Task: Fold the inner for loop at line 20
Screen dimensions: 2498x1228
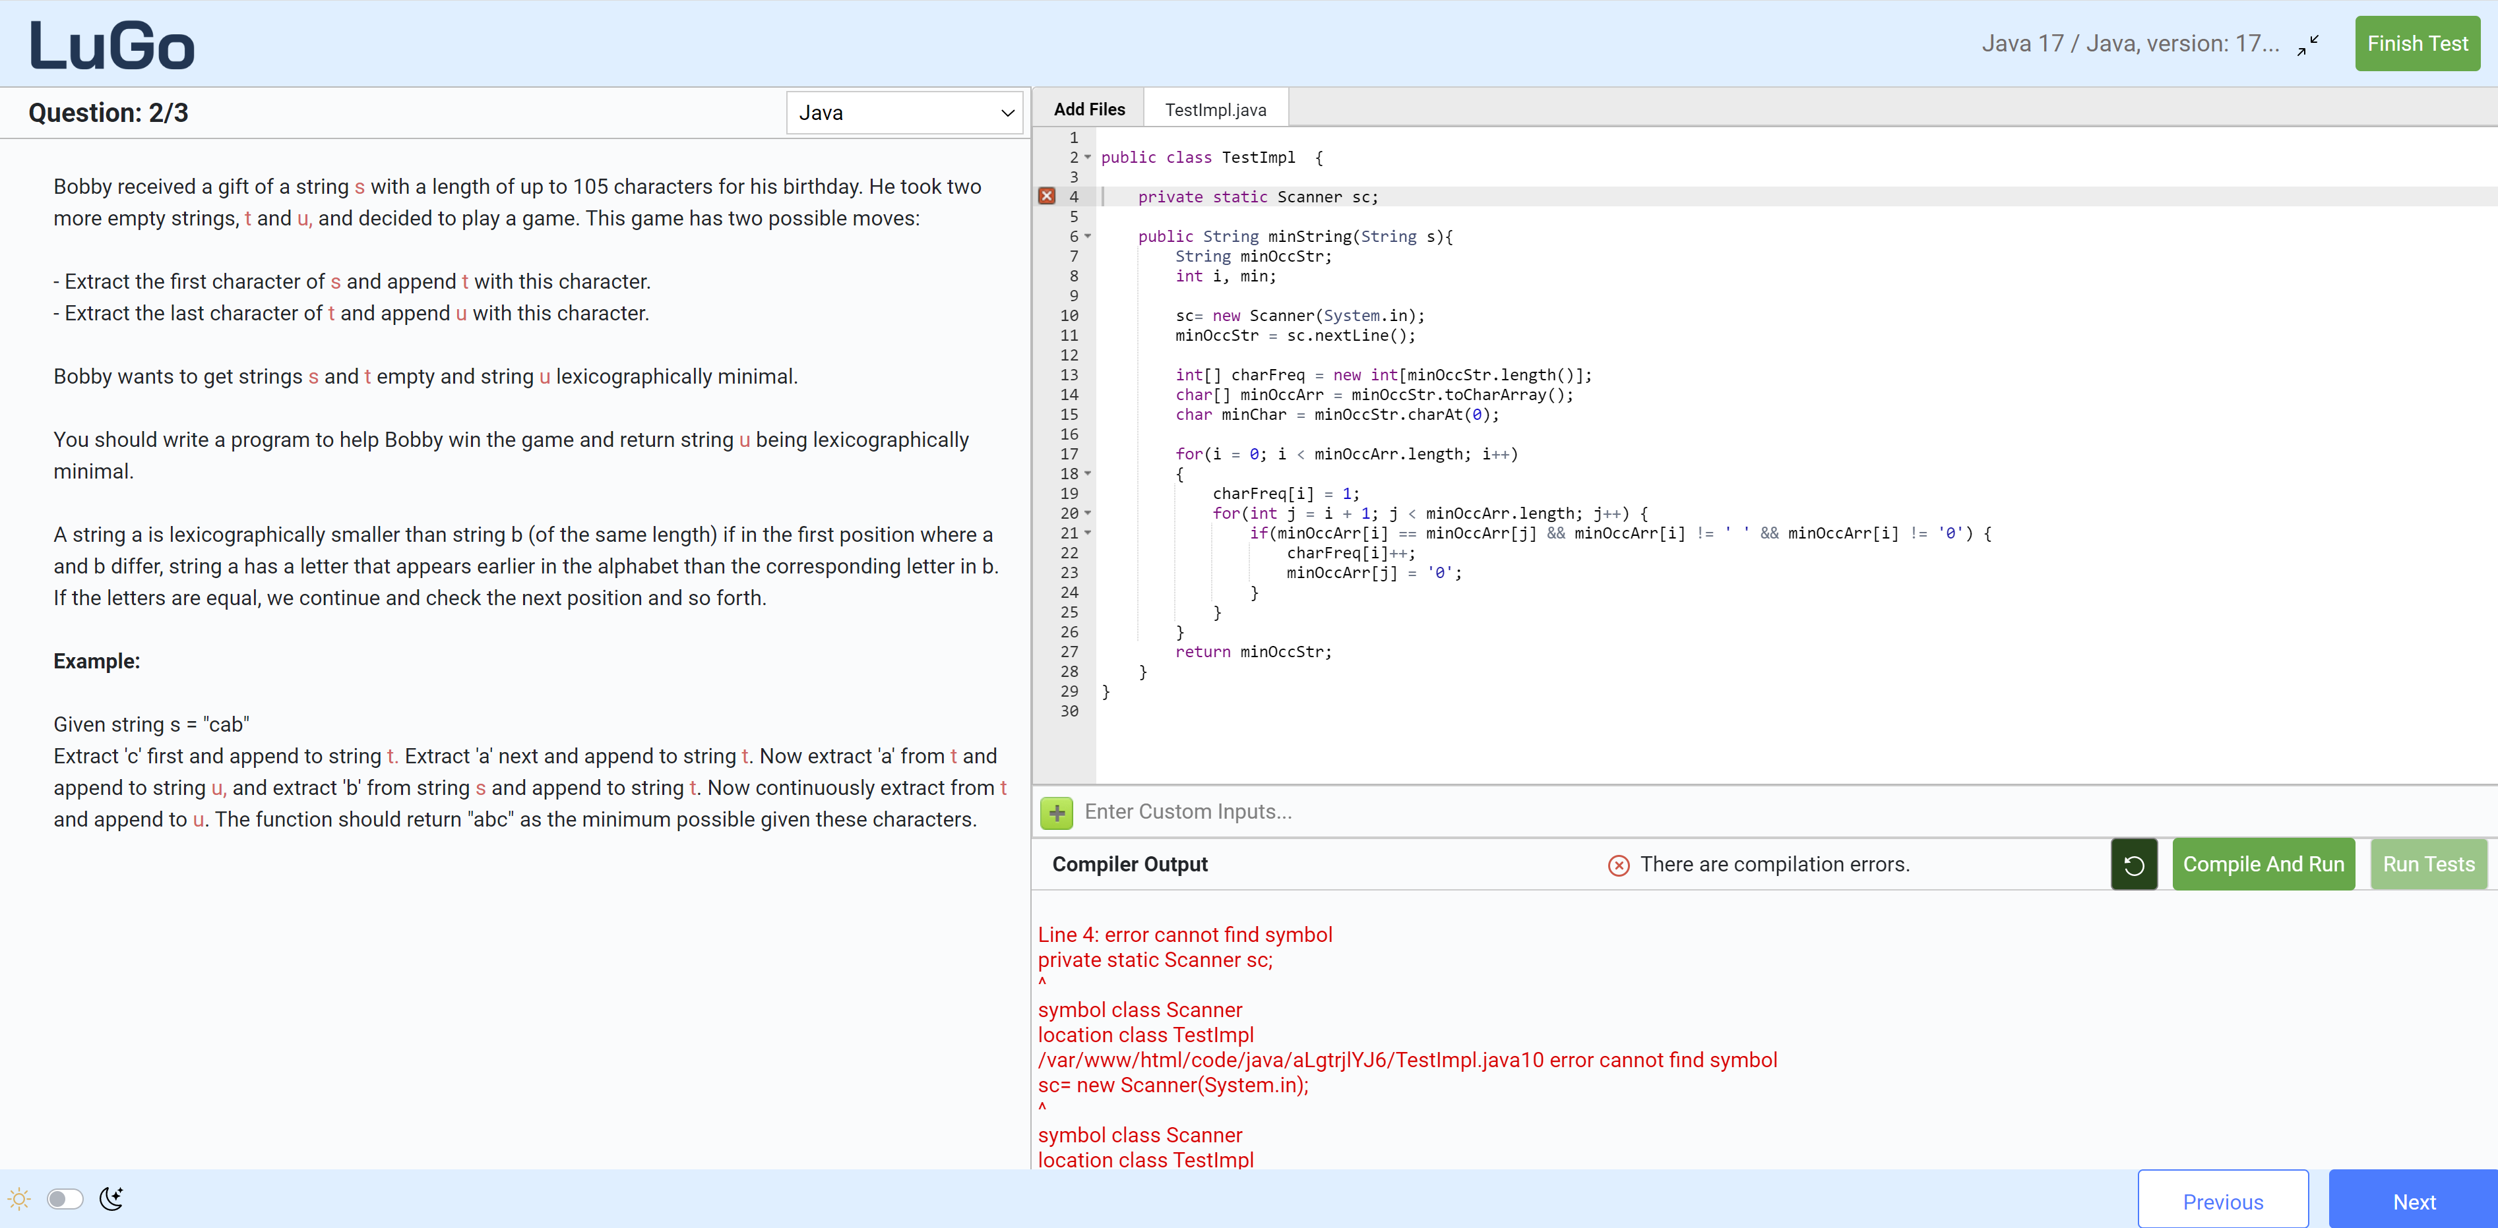Action: point(1087,513)
